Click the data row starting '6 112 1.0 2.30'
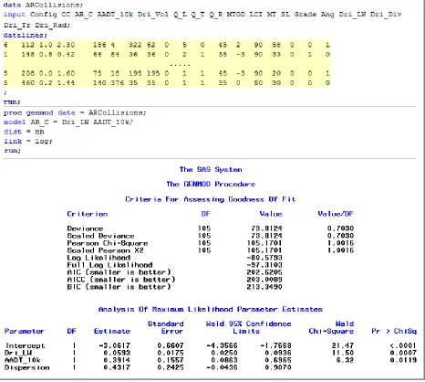This screenshot has height=382, width=425. click(x=167, y=45)
